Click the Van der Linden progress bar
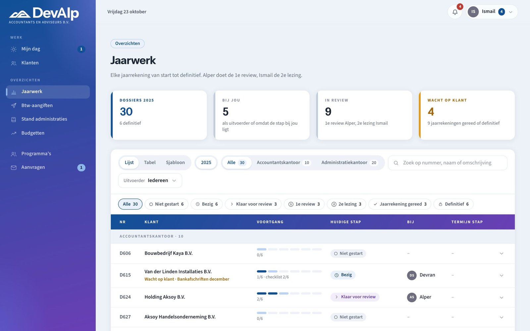530x331 pixels. (289, 271)
